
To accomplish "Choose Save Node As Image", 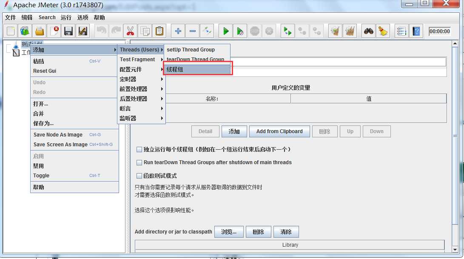I will pos(74,135).
